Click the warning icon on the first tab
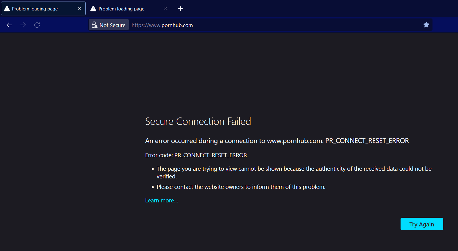 click(x=6, y=8)
